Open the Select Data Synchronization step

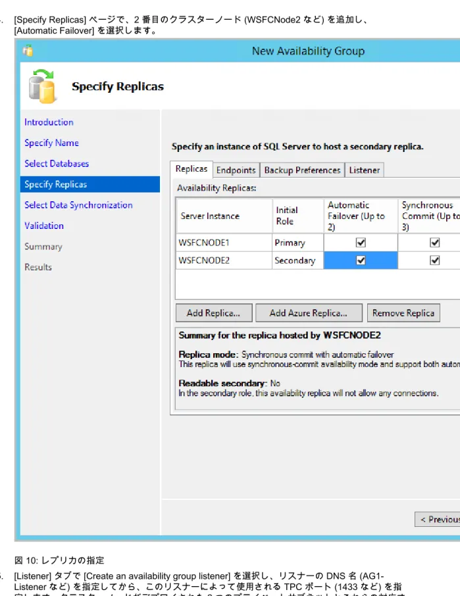coord(79,205)
